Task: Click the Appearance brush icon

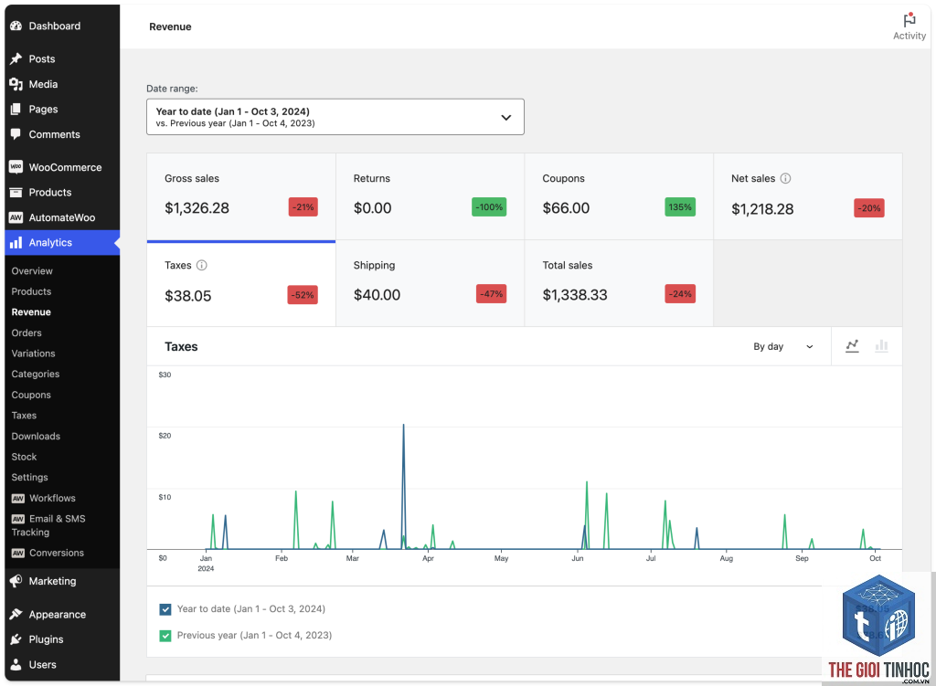Action: tap(16, 615)
